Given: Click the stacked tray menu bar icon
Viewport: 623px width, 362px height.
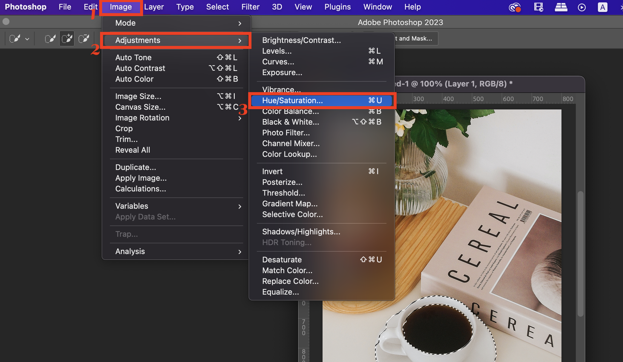Looking at the screenshot, I should pos(561,7).
